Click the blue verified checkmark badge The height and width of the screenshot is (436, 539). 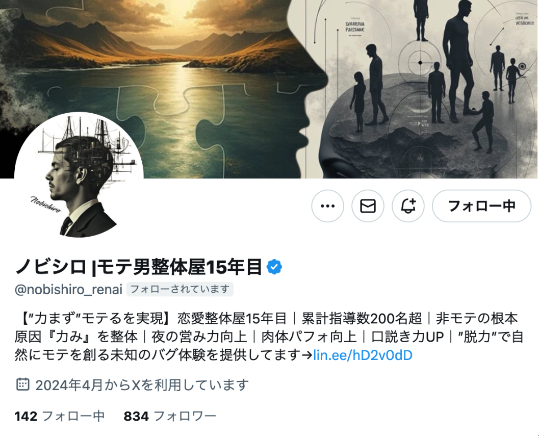coord(274,267)
